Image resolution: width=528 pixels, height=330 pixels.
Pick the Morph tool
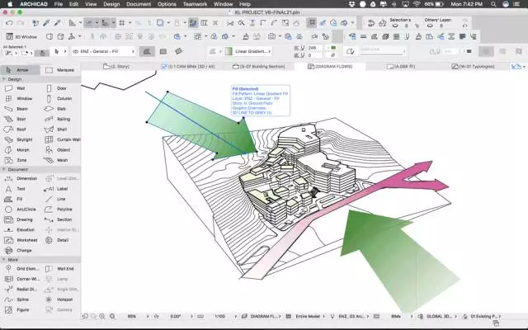[x=21, y=150]
